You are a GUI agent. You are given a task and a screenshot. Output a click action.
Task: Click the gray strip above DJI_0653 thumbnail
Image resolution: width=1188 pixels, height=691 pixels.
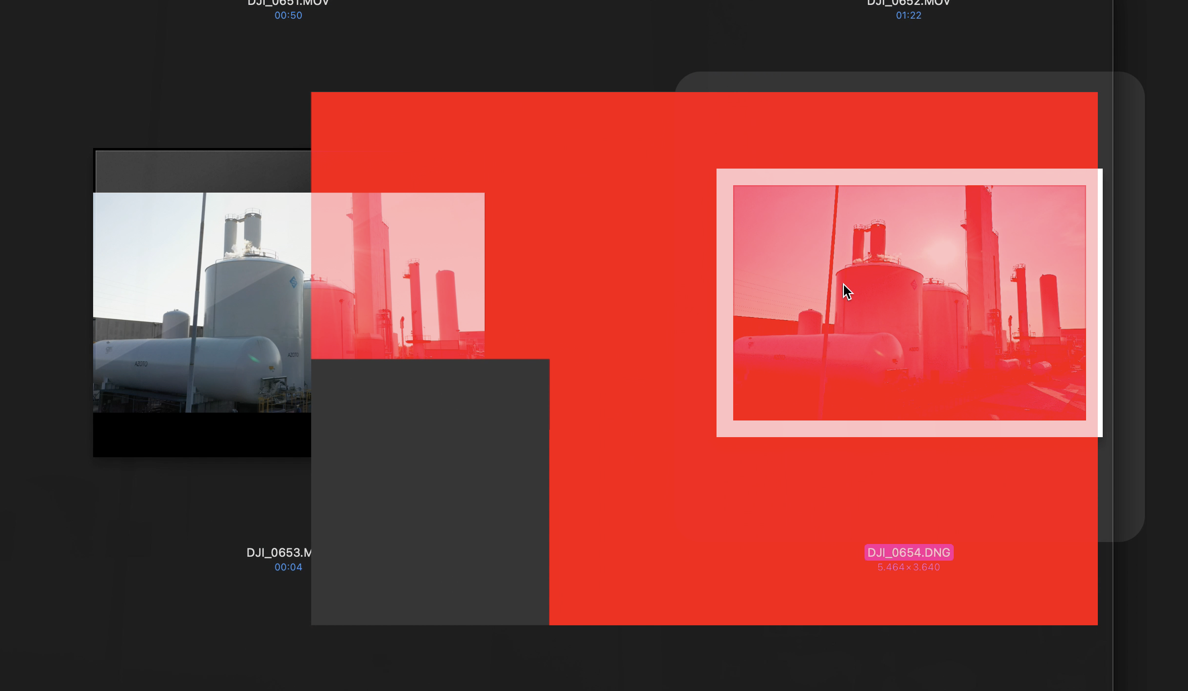click(203, 172)
